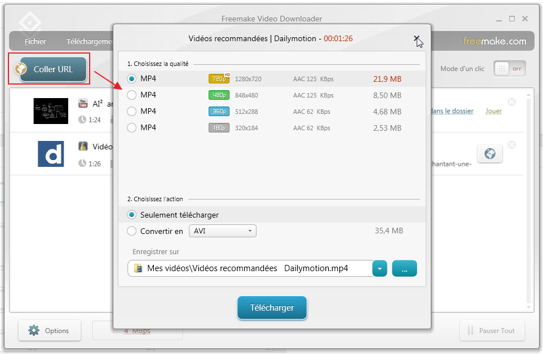
Task: Click the Coller URL button
Action: (x=53, y=69)
